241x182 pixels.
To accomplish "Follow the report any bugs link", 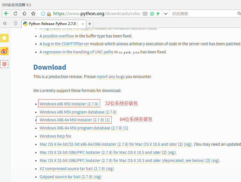I will [x=111, y=77].
